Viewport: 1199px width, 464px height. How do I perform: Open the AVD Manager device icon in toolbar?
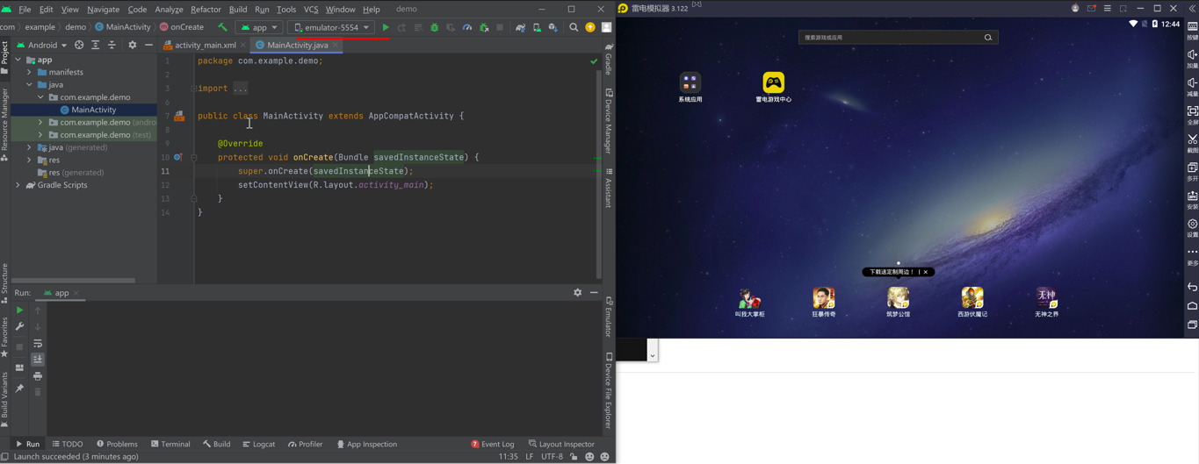pyautogui.click(x=537, y=27)
